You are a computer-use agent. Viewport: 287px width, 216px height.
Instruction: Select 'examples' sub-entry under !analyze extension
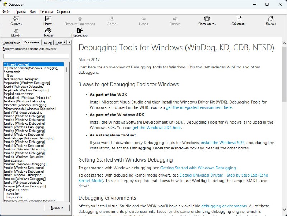pos(13,193)
